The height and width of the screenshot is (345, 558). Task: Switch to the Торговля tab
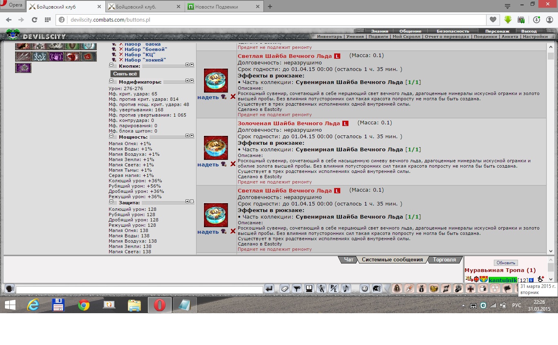click(444, 259)
